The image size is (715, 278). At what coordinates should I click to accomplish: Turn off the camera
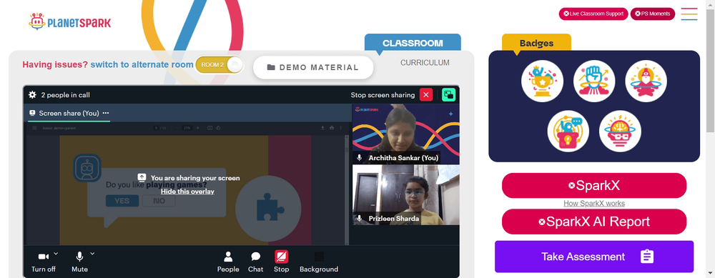point(44,262)
